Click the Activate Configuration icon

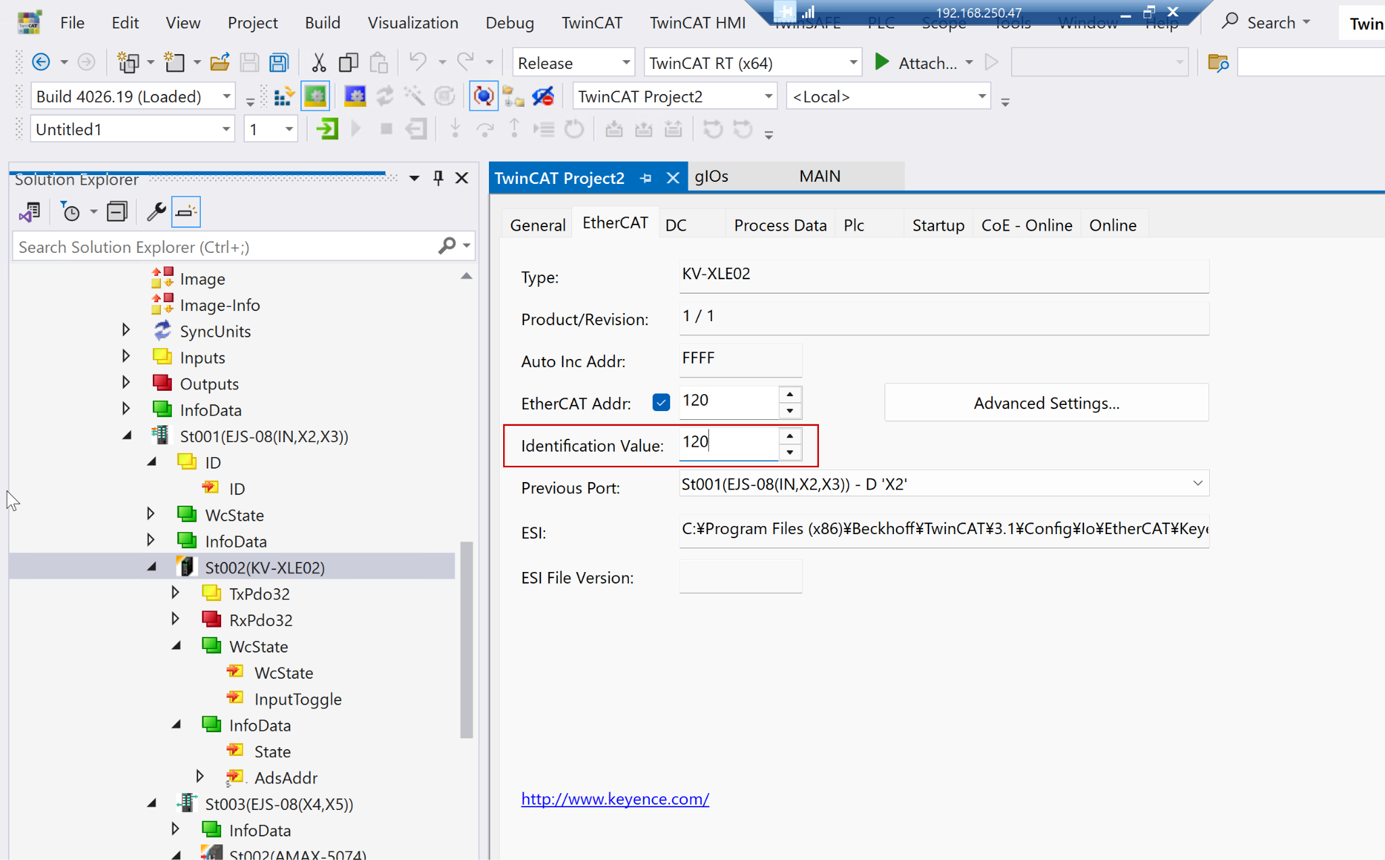(x=283, y=97)
